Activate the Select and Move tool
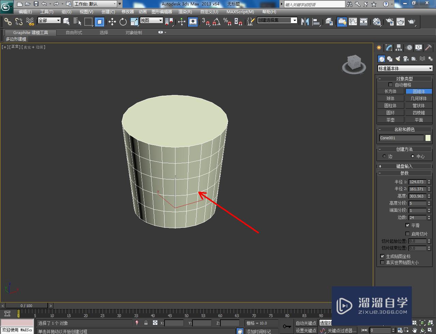436x334 pixels. click(x=112, y=22)
